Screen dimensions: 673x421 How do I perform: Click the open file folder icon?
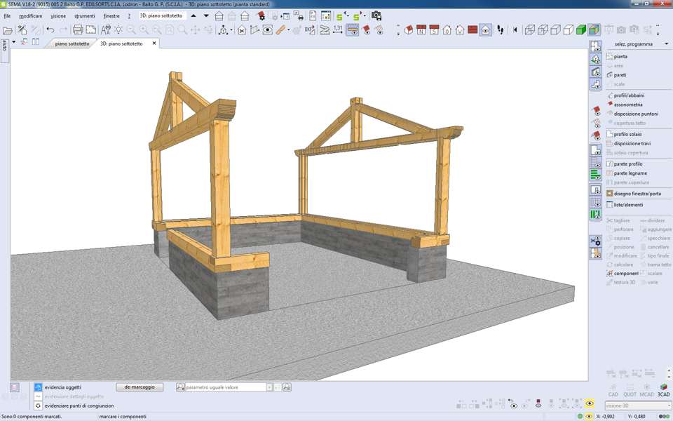point(8,30)
